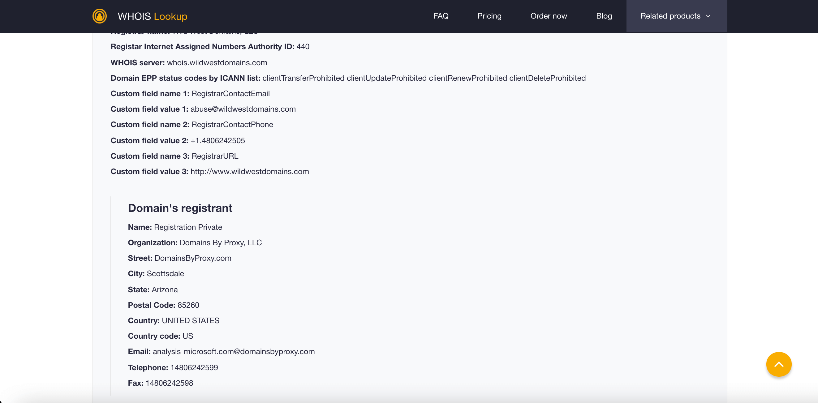This screenshot has width=818, height=403.
Task: Click abuse@wildwestdomains.com email value
Action: 243,109
